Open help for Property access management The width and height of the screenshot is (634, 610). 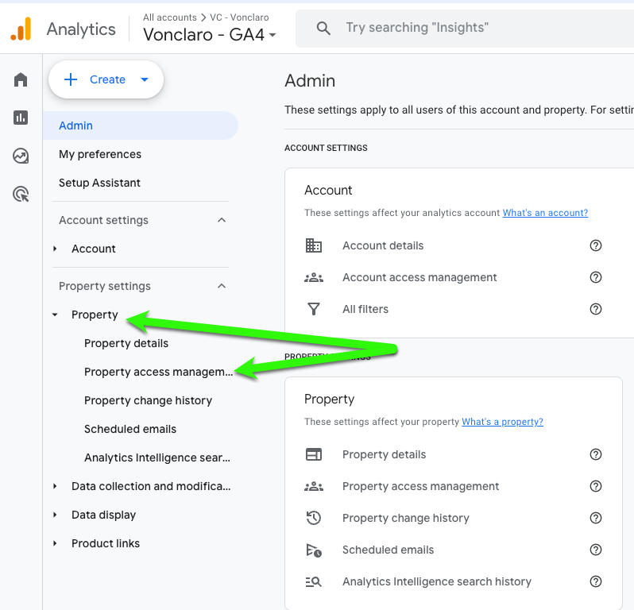point(596,486)
